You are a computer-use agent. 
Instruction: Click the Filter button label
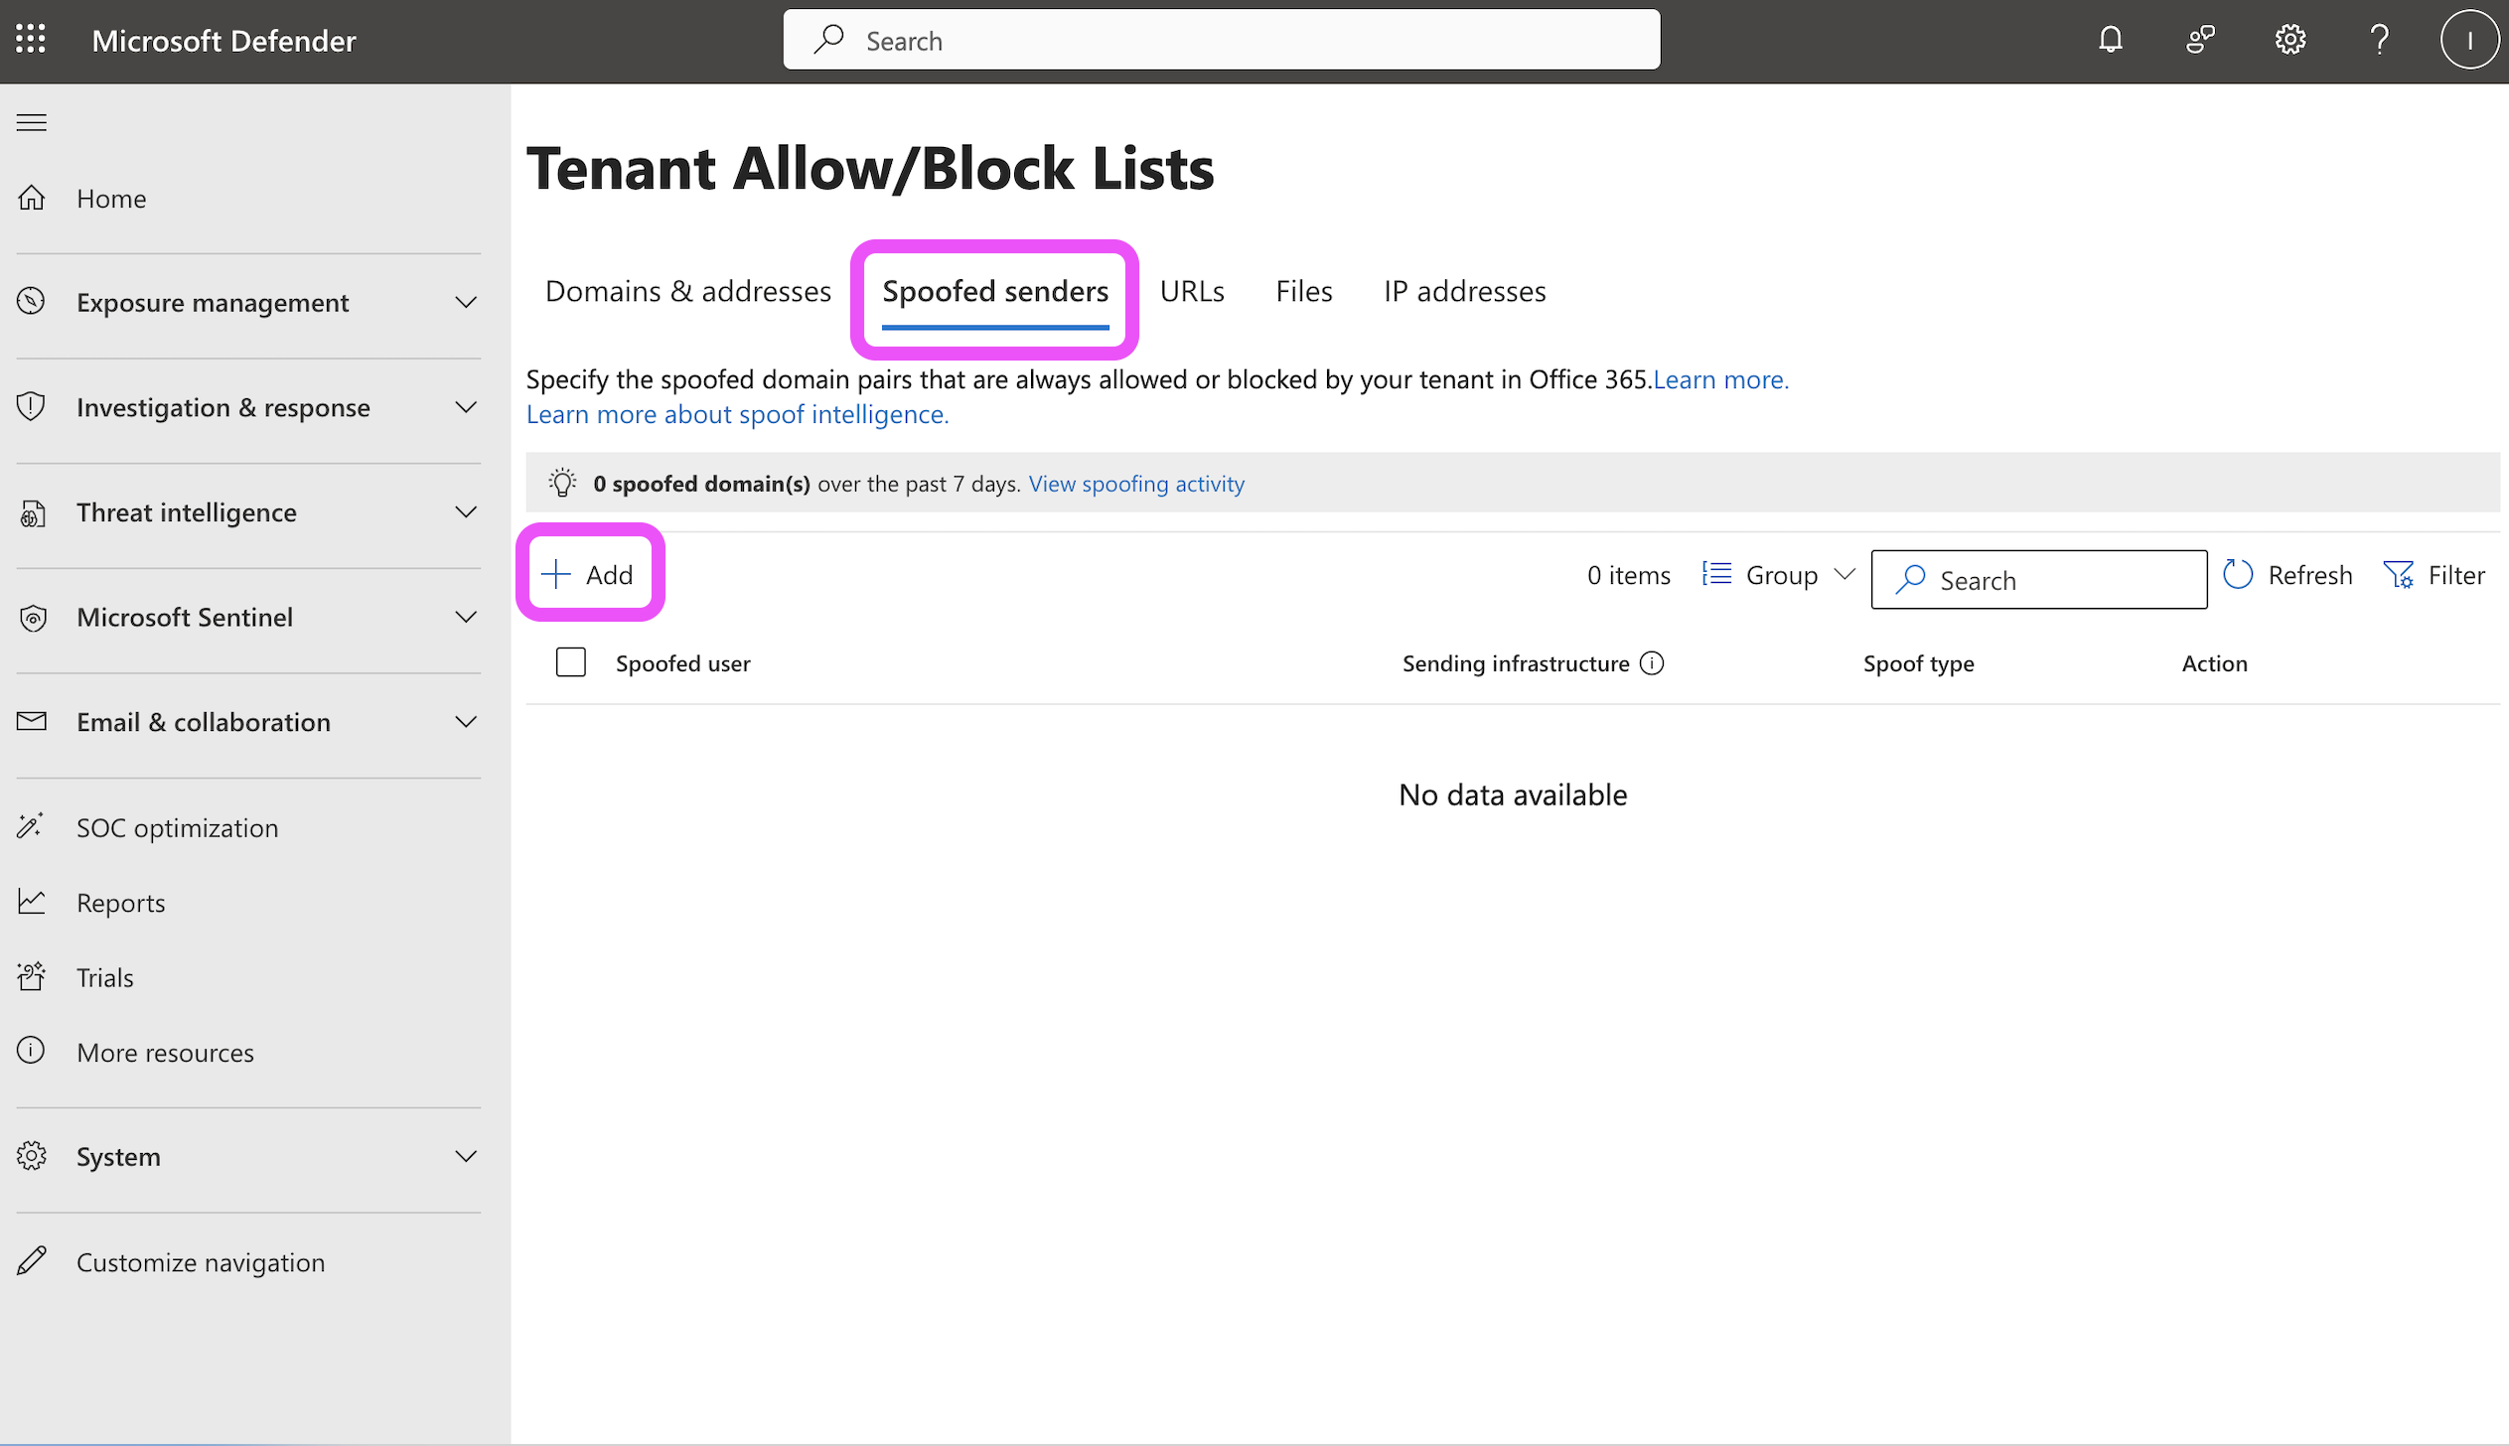2456,575
